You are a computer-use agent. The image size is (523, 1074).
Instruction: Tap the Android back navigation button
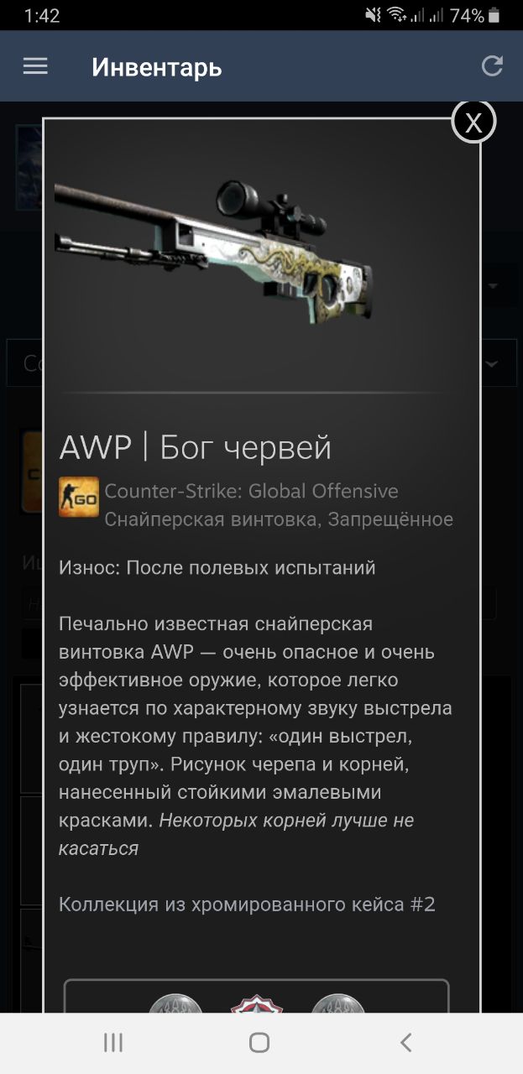coord(406,1043)
